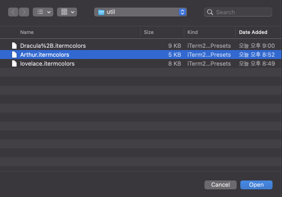Expand the grouping options dropdown arrow

[73, 12]
